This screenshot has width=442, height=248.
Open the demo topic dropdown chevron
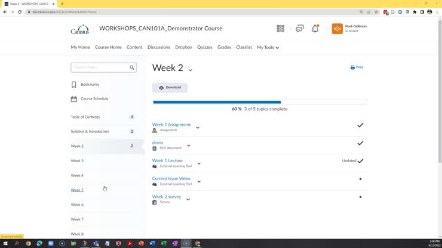point(189,145)
